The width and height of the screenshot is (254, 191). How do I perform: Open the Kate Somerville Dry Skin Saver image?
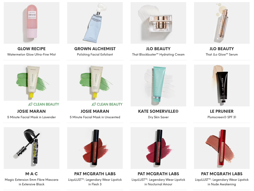[158, 85]
